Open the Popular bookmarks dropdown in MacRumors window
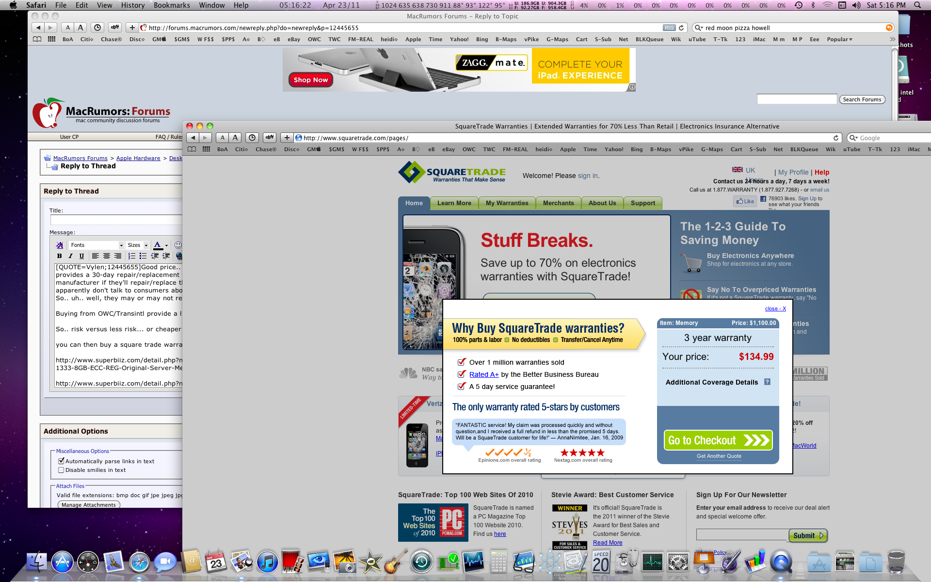The width and height of the screenshot is (931, 582). 839,39
